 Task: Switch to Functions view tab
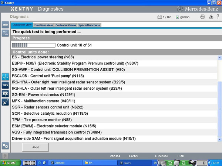click(43, 25)
